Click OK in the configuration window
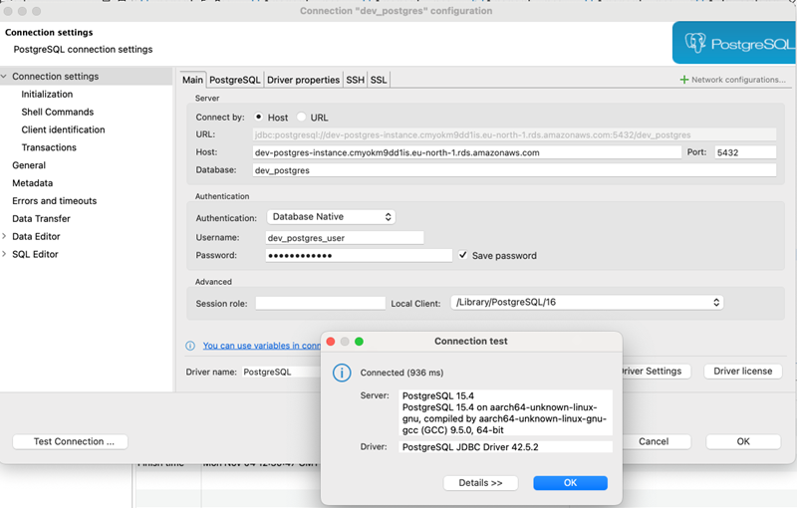Screen dimensions: 797x508 coord(743,441)
